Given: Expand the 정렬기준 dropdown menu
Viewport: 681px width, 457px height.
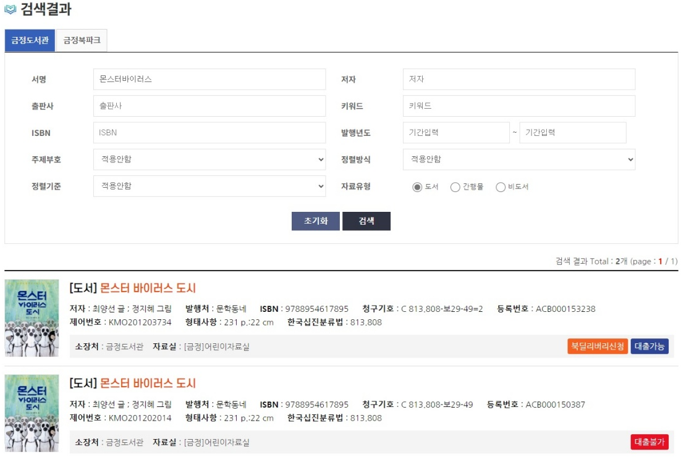Looking at the screenshot, I should [x=209, y=186].
